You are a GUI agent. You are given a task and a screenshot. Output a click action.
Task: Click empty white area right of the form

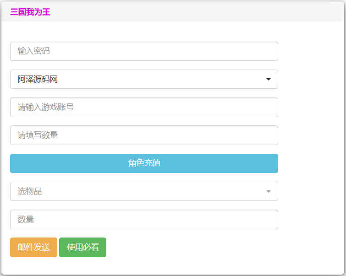click(x=312, y=137)
